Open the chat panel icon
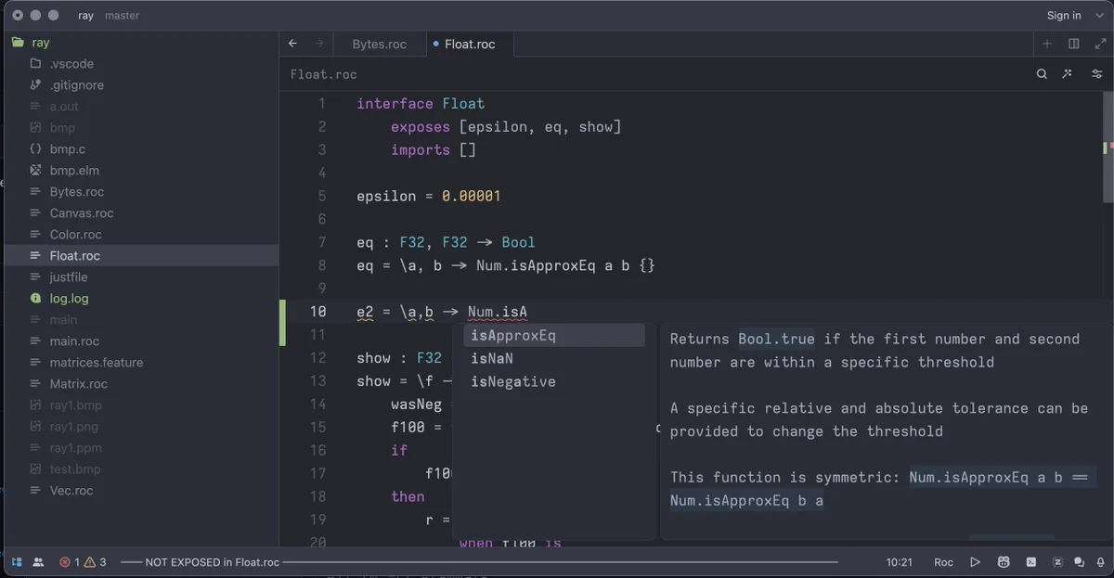The width and height of the screenshot is (1114, 578). 1078,562
